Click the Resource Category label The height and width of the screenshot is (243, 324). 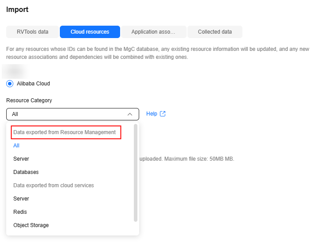[x=29, y=100]
